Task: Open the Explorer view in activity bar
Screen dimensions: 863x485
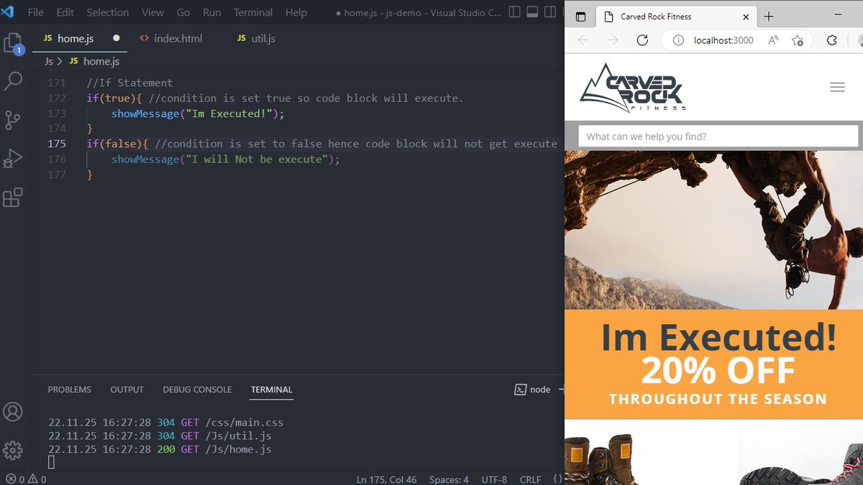Action: point(13,45)
